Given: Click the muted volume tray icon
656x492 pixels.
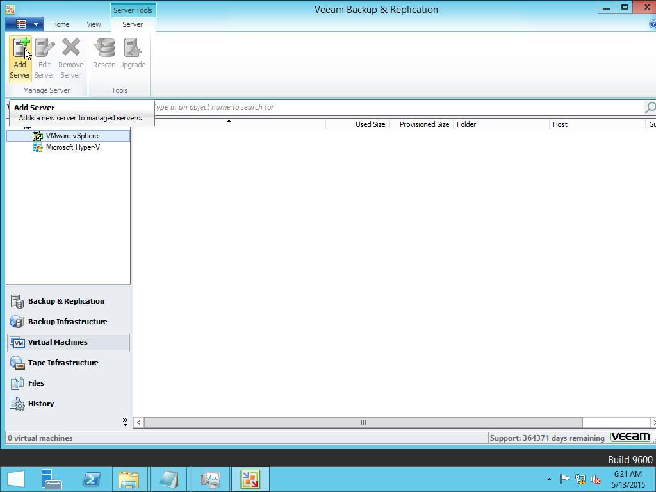Looking at the screenshot, I should [596, 479].
